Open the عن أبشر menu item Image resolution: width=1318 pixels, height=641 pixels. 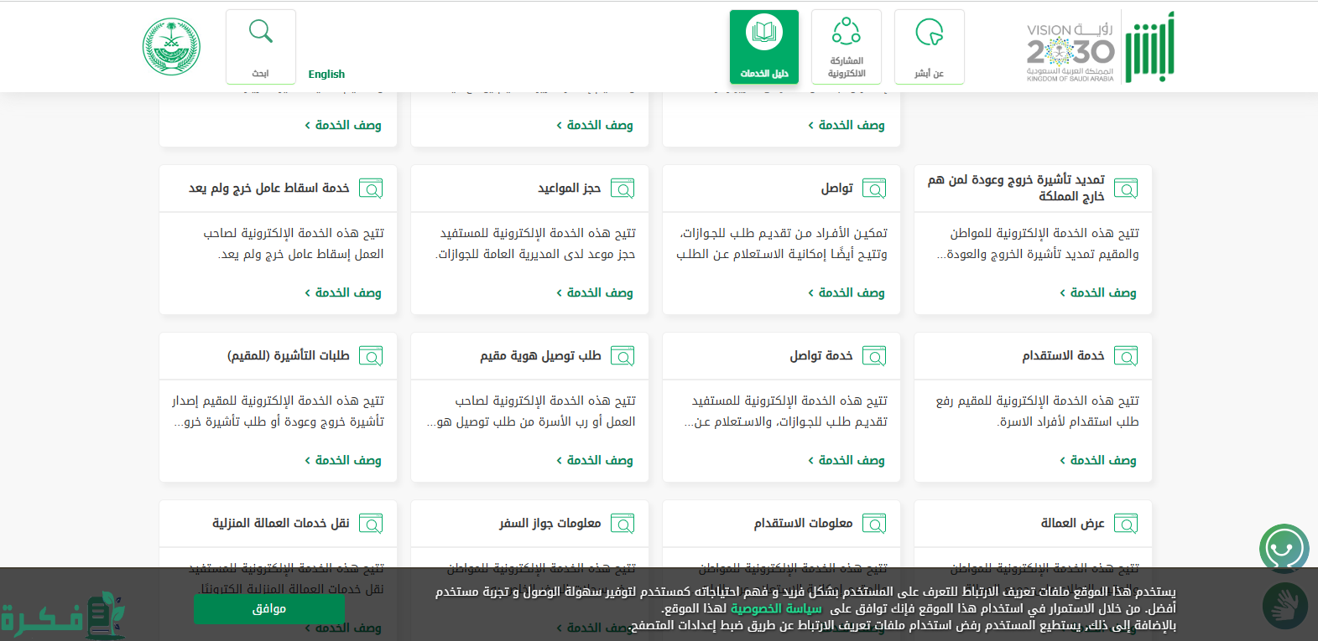pyautogui.click(x=929, y=47)
